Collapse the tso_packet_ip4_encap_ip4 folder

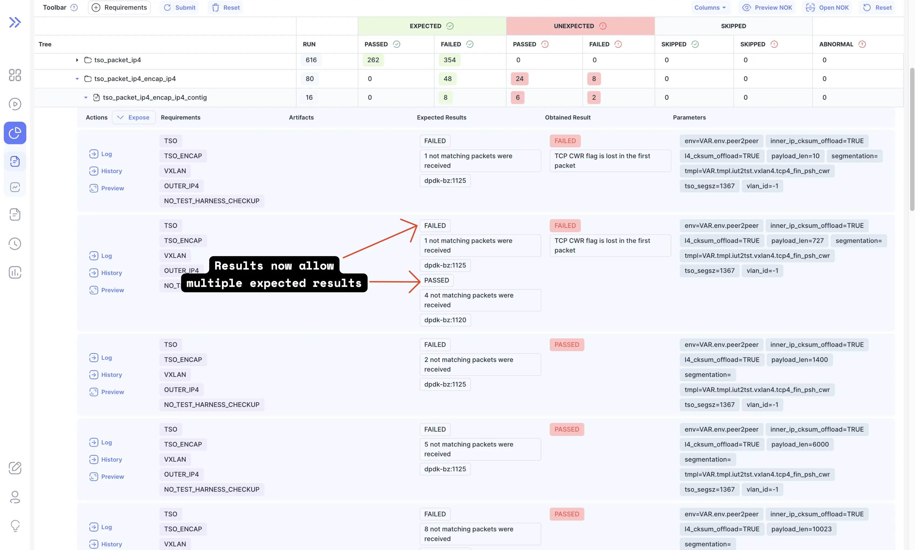pyautogui.click(x=77, y=79)
